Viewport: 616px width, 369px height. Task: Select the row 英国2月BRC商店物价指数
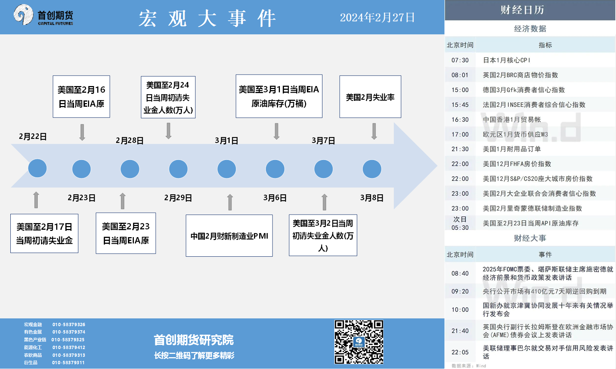(530, 75)
